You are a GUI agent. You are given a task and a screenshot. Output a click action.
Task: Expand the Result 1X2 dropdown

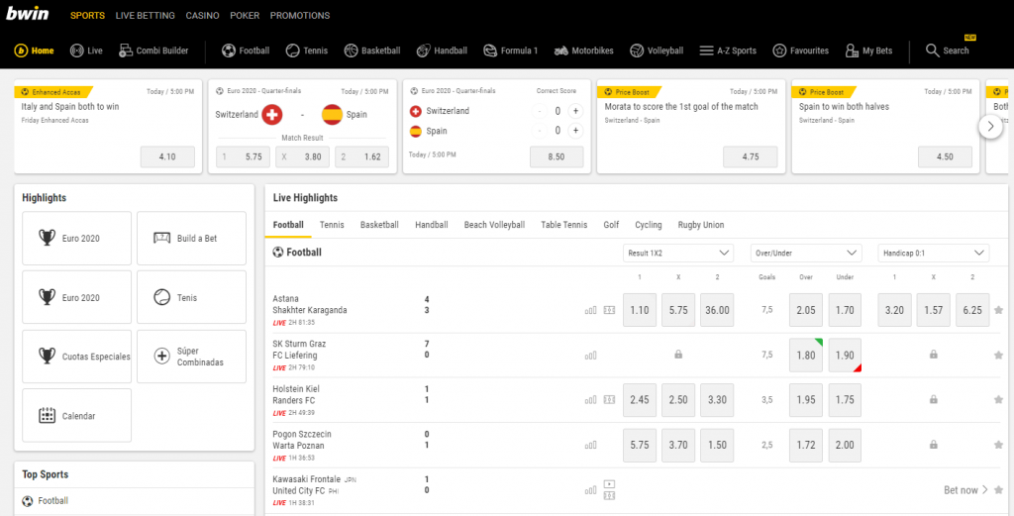pyautogui.click(x=678, y=253)
